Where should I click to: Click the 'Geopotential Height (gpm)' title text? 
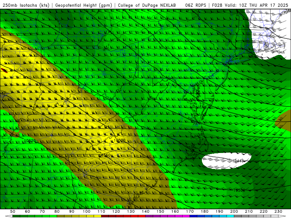84,5
